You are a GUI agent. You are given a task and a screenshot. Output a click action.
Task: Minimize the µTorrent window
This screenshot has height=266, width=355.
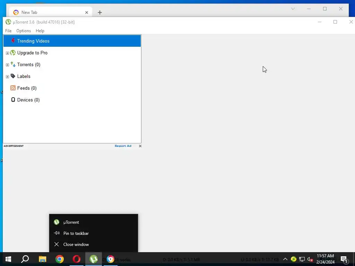pyautogui.click(x=320, y=22)
